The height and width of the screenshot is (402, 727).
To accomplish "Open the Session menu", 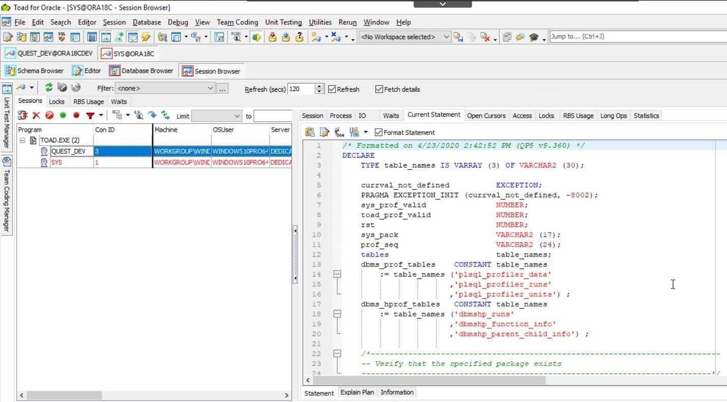I will coord(114,22).
